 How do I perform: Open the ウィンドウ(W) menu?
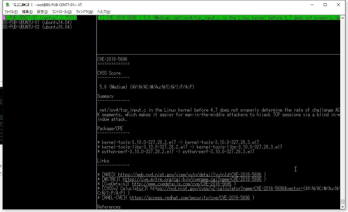84,12
